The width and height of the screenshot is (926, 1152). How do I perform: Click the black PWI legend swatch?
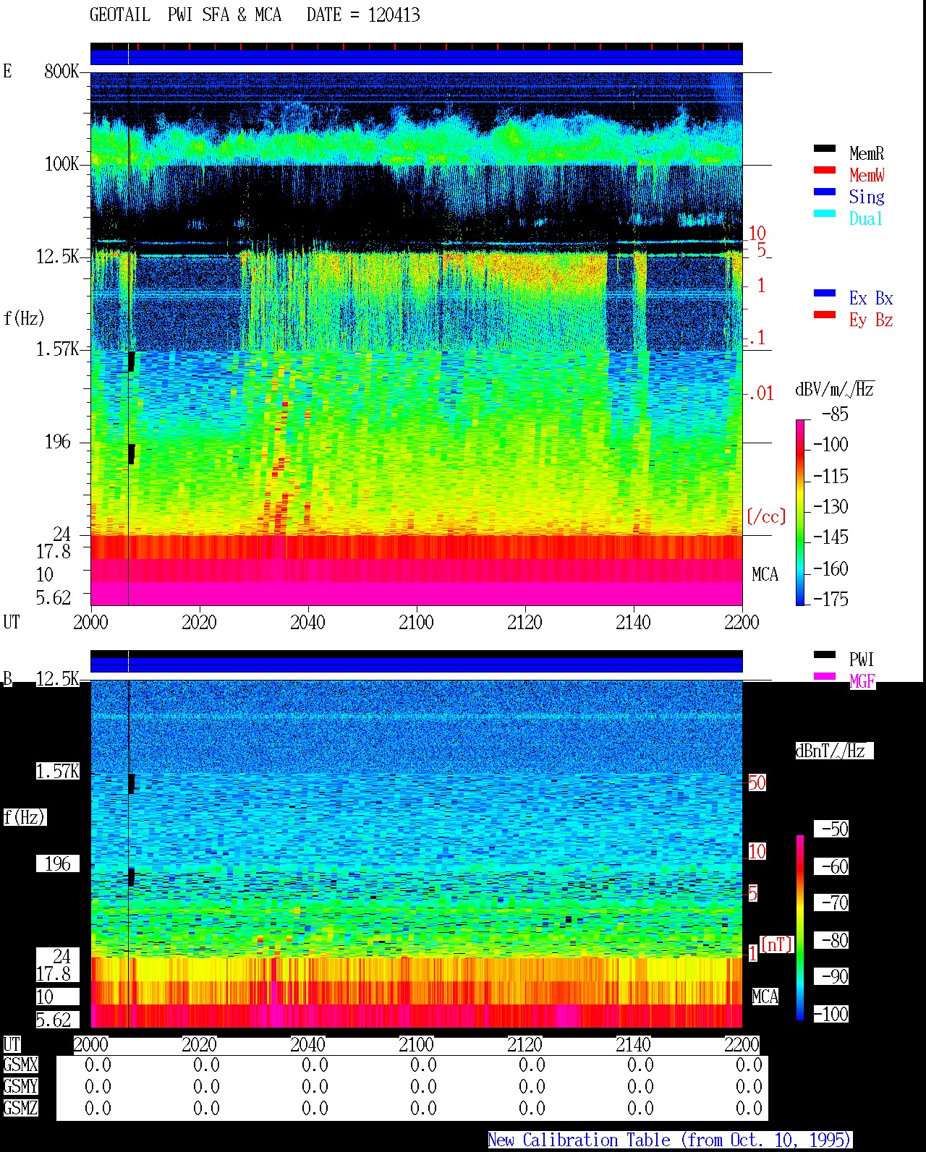tap(825, 655)
